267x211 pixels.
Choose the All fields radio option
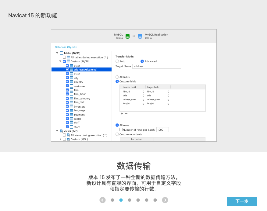click(x=117, y=77)
